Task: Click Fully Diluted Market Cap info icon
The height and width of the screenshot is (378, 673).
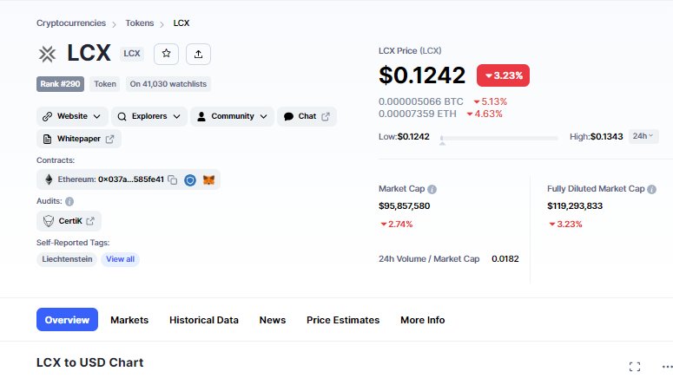Action: [651, 189]
